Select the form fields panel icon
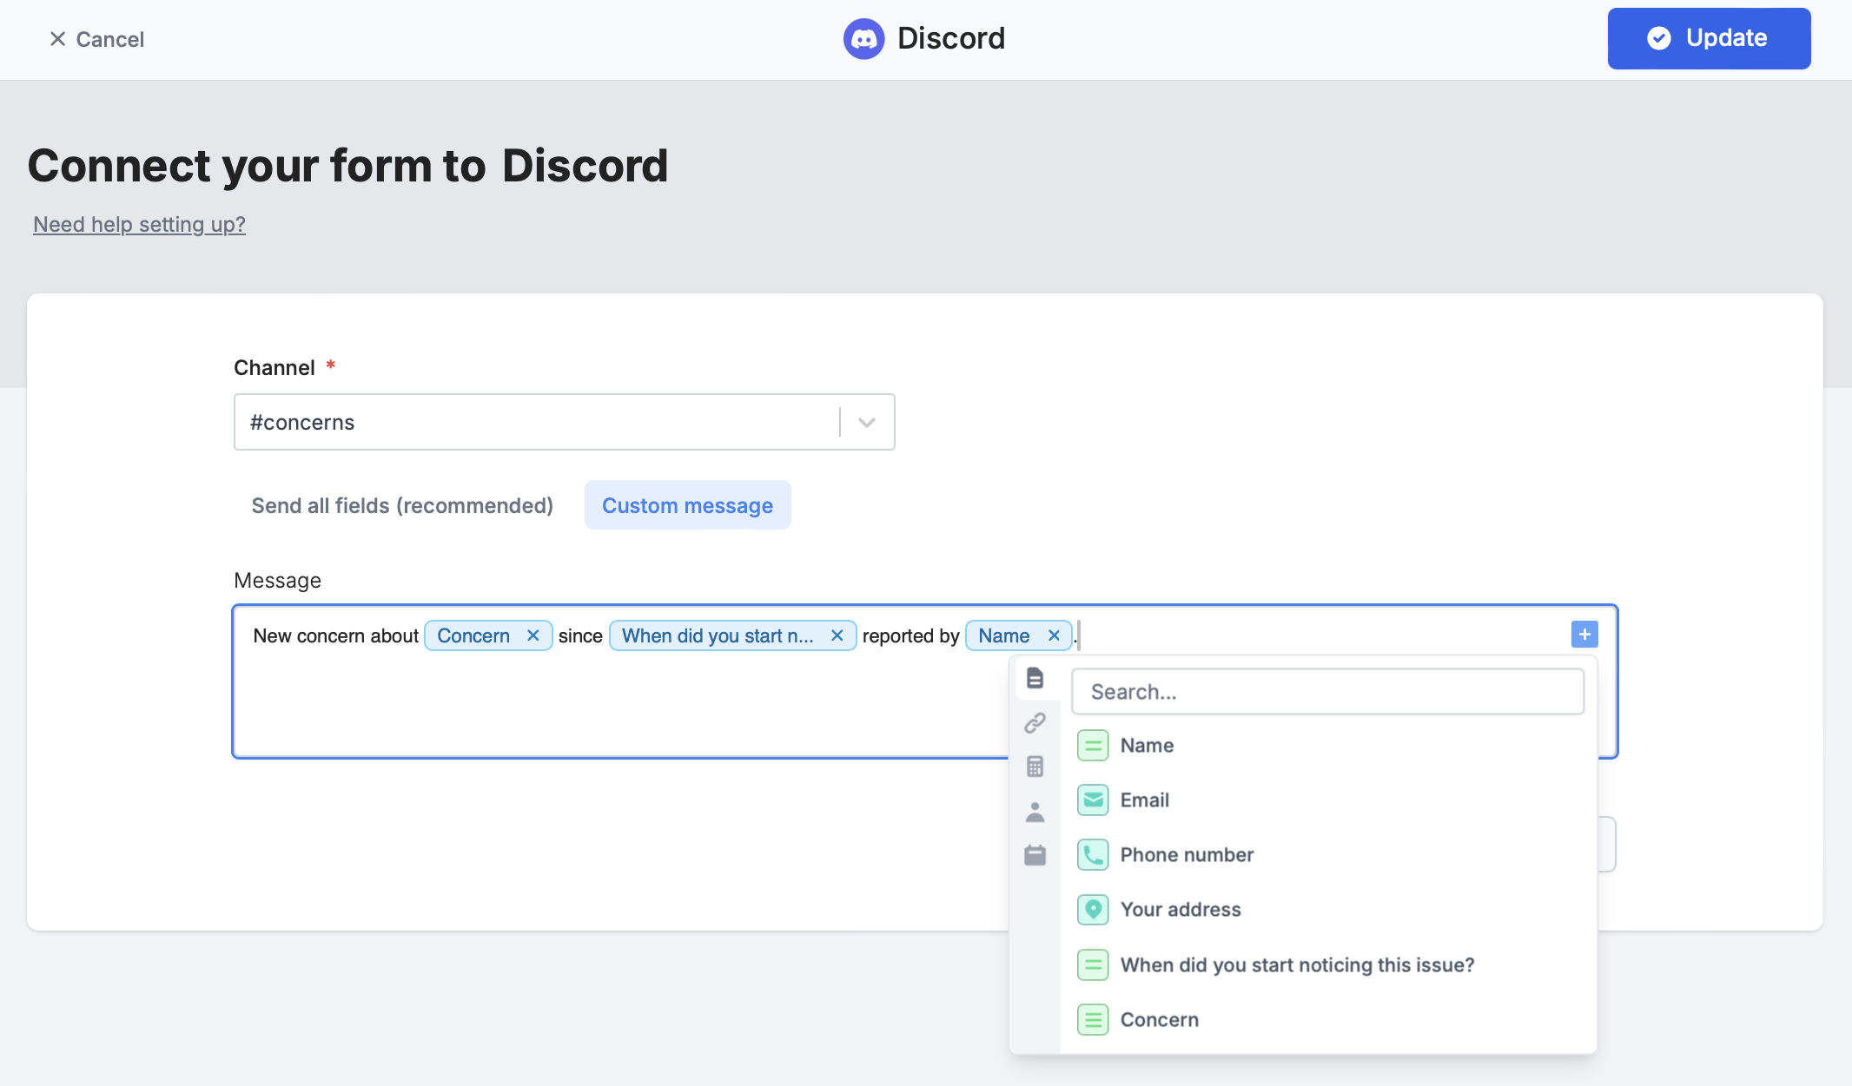Screen dimensions: 1852x1086 (1035, 678)
